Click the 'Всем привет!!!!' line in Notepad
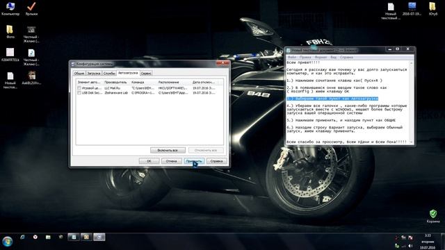The width and height of the screenshot is (445, 250). [303, 62]
